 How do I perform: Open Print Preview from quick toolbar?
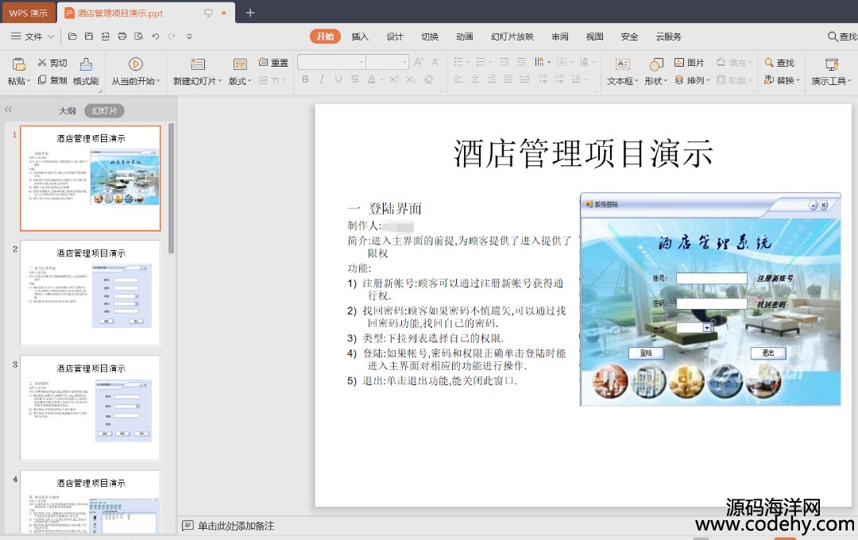pyautogui.click(x=139, y=37)
